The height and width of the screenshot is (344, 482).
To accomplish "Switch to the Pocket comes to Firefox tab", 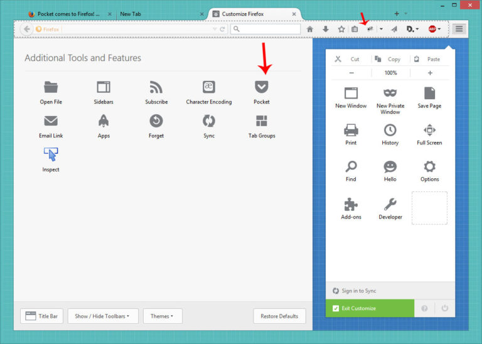I will coord(68,14).
